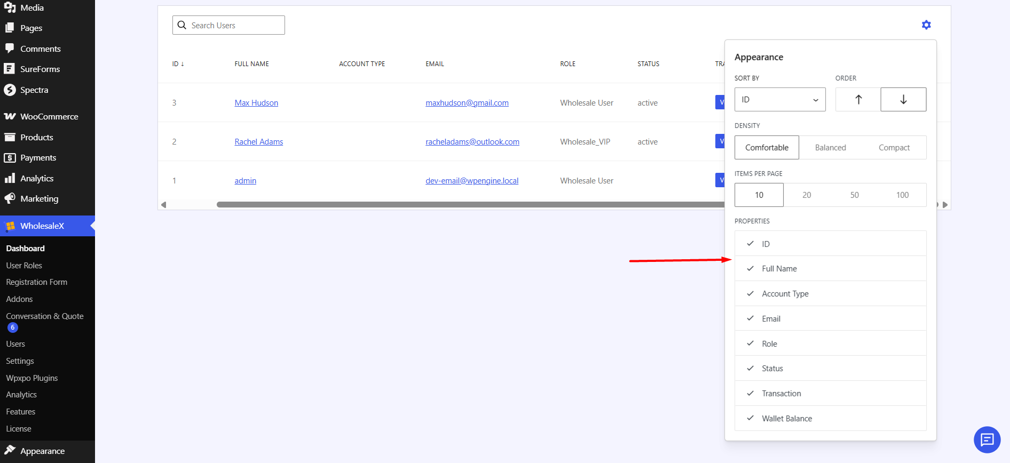The width and height of the screenshot is (1010, 463).
Task: Toggle the Account Type property
Action: tap(831, 293)
